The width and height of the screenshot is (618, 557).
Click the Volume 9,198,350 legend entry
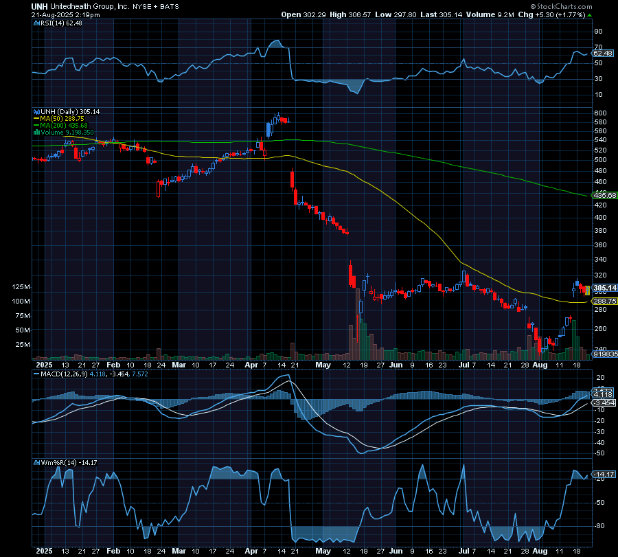tap(67, 133)
